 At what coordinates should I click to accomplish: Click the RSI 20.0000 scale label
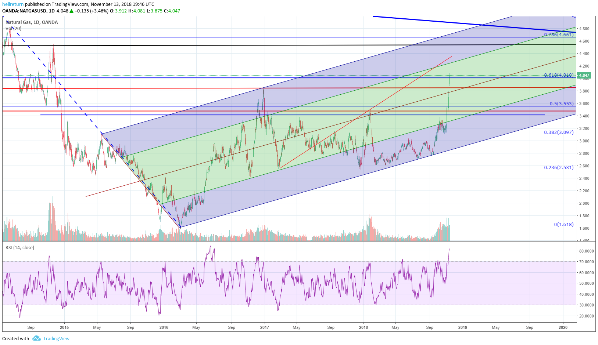[x=586, y=316]
